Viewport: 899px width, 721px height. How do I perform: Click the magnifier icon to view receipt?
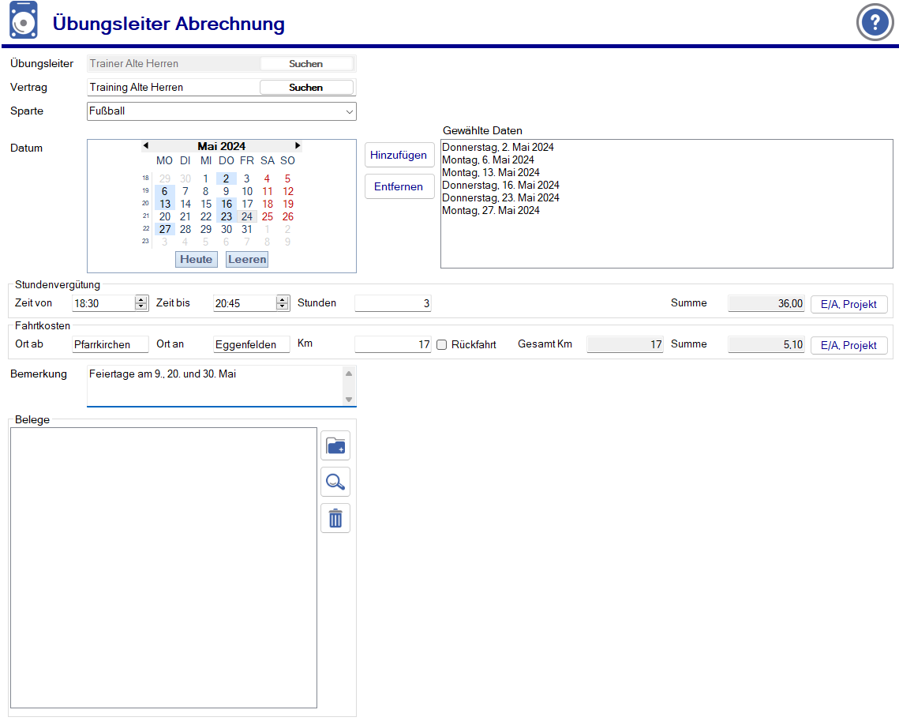click(335, 482)
